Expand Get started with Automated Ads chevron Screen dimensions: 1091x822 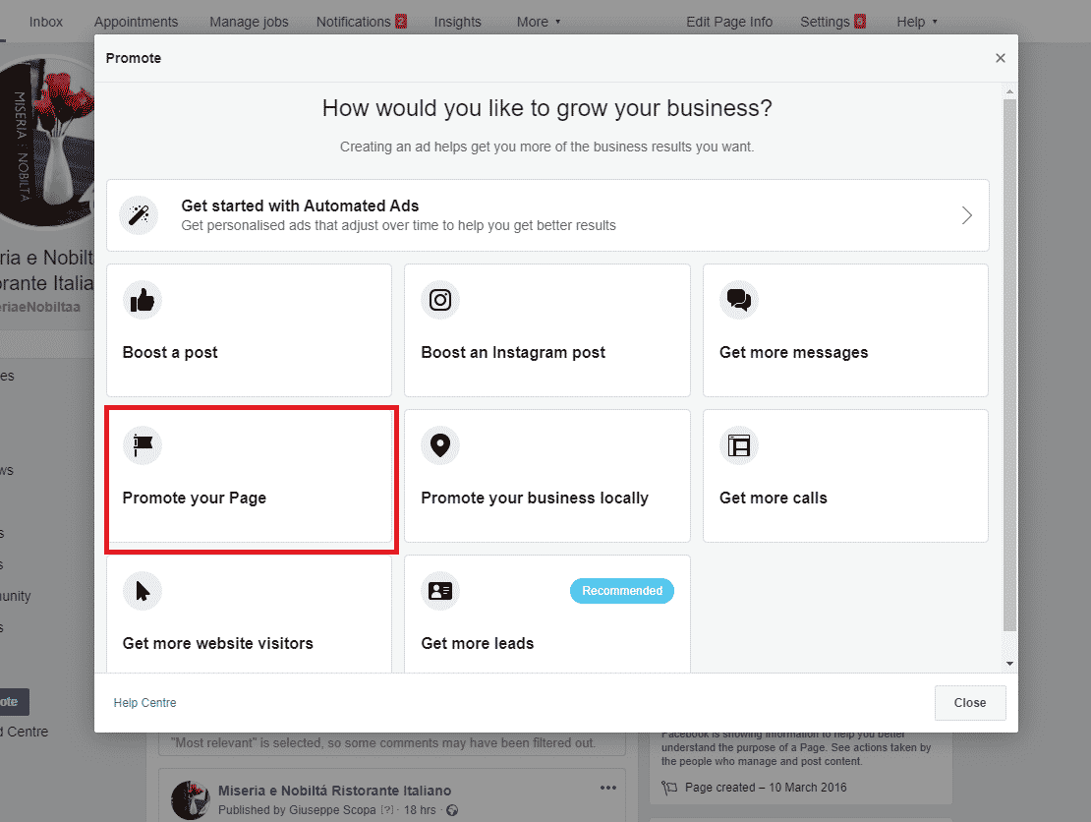966,215
